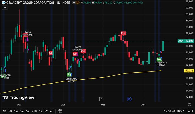The width and height of the screenshot is (195, 114).
Task: Click the 76,000 price axis label
Action: click(x=189, y=52)
